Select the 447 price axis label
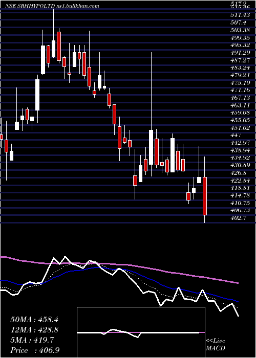 point(236,136)
